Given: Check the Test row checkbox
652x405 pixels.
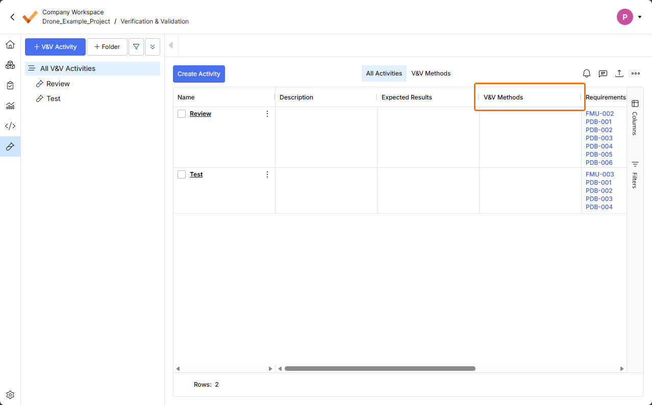Looking at the screenshot, I should (182, 174).
